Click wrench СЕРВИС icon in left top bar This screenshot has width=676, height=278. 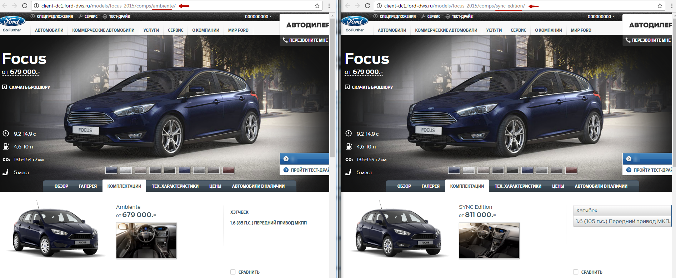[x=81, y=16]
